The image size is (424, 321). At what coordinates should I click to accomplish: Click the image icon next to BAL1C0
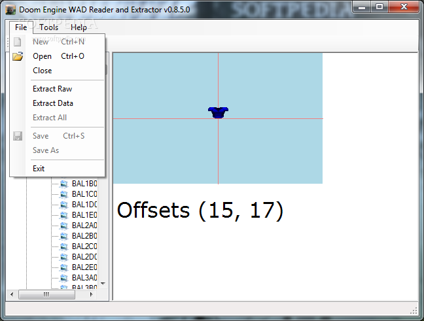64,194
